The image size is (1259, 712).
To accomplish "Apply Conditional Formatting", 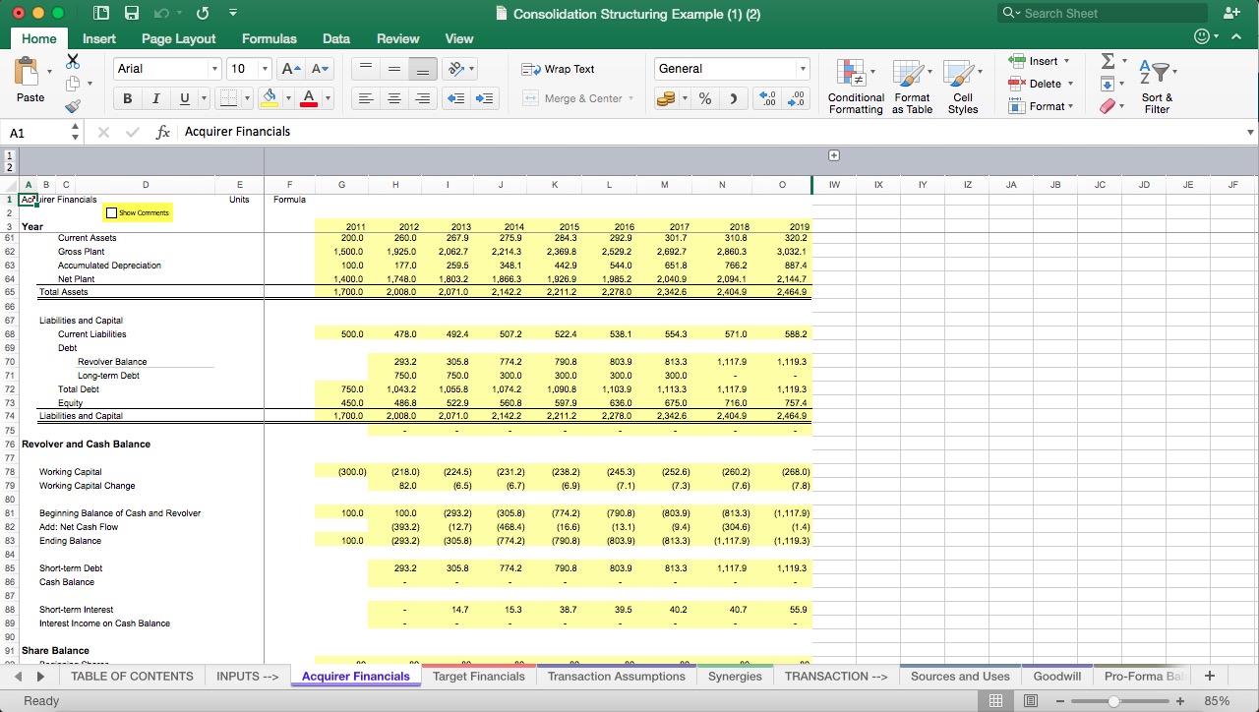I will [855, 87].
